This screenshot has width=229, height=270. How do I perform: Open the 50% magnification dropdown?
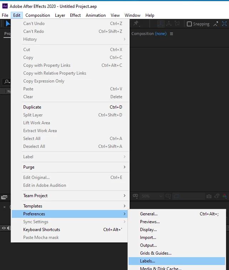coord(152,196)
